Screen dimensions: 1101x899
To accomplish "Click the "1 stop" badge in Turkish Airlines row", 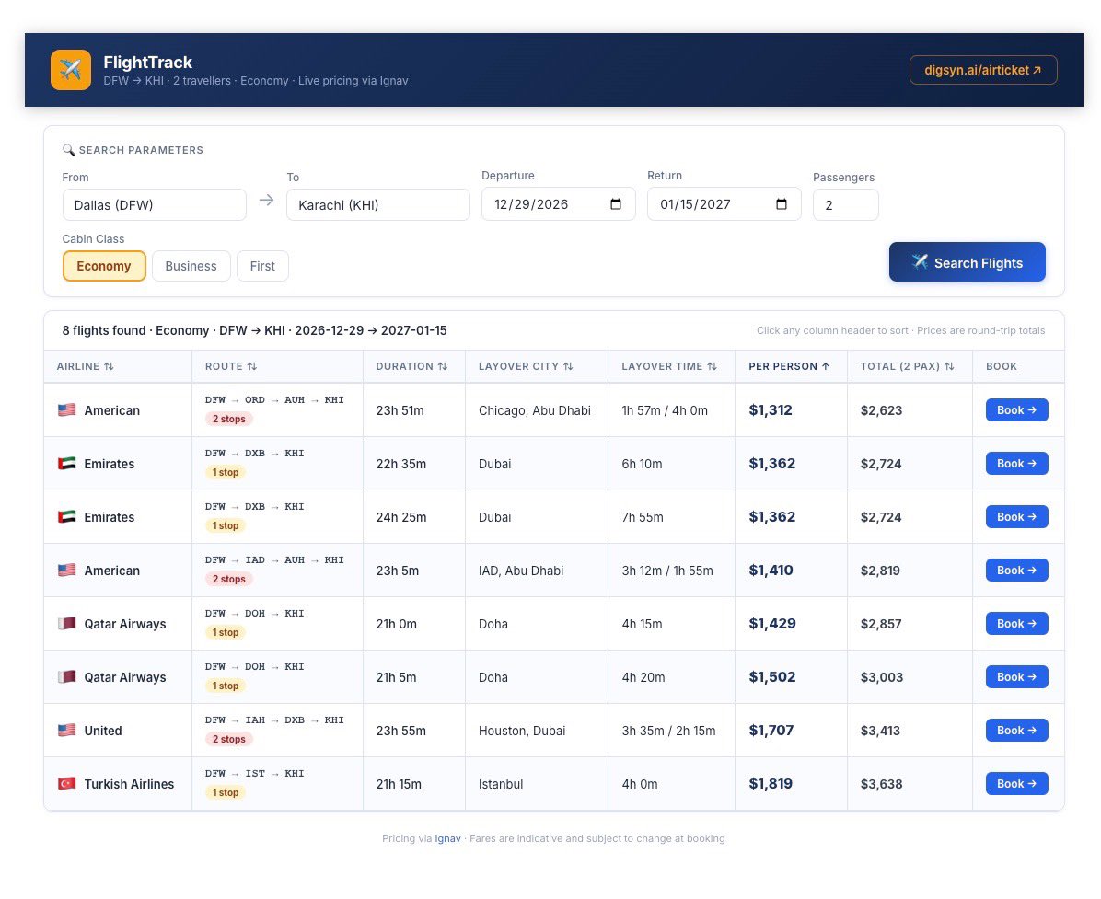I will [x=226, y=792].
